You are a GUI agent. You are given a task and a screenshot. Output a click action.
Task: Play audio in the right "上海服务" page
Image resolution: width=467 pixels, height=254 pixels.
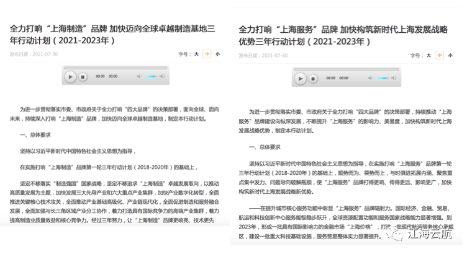click(x=301, y=79)
